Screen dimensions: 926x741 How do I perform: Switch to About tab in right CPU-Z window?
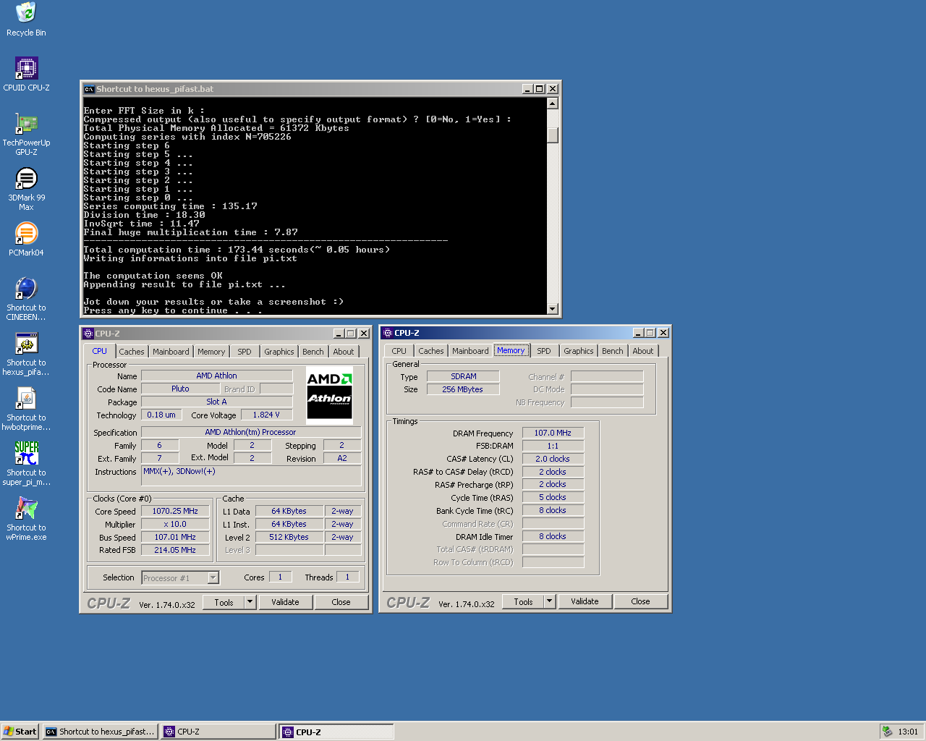coord(643,351)
